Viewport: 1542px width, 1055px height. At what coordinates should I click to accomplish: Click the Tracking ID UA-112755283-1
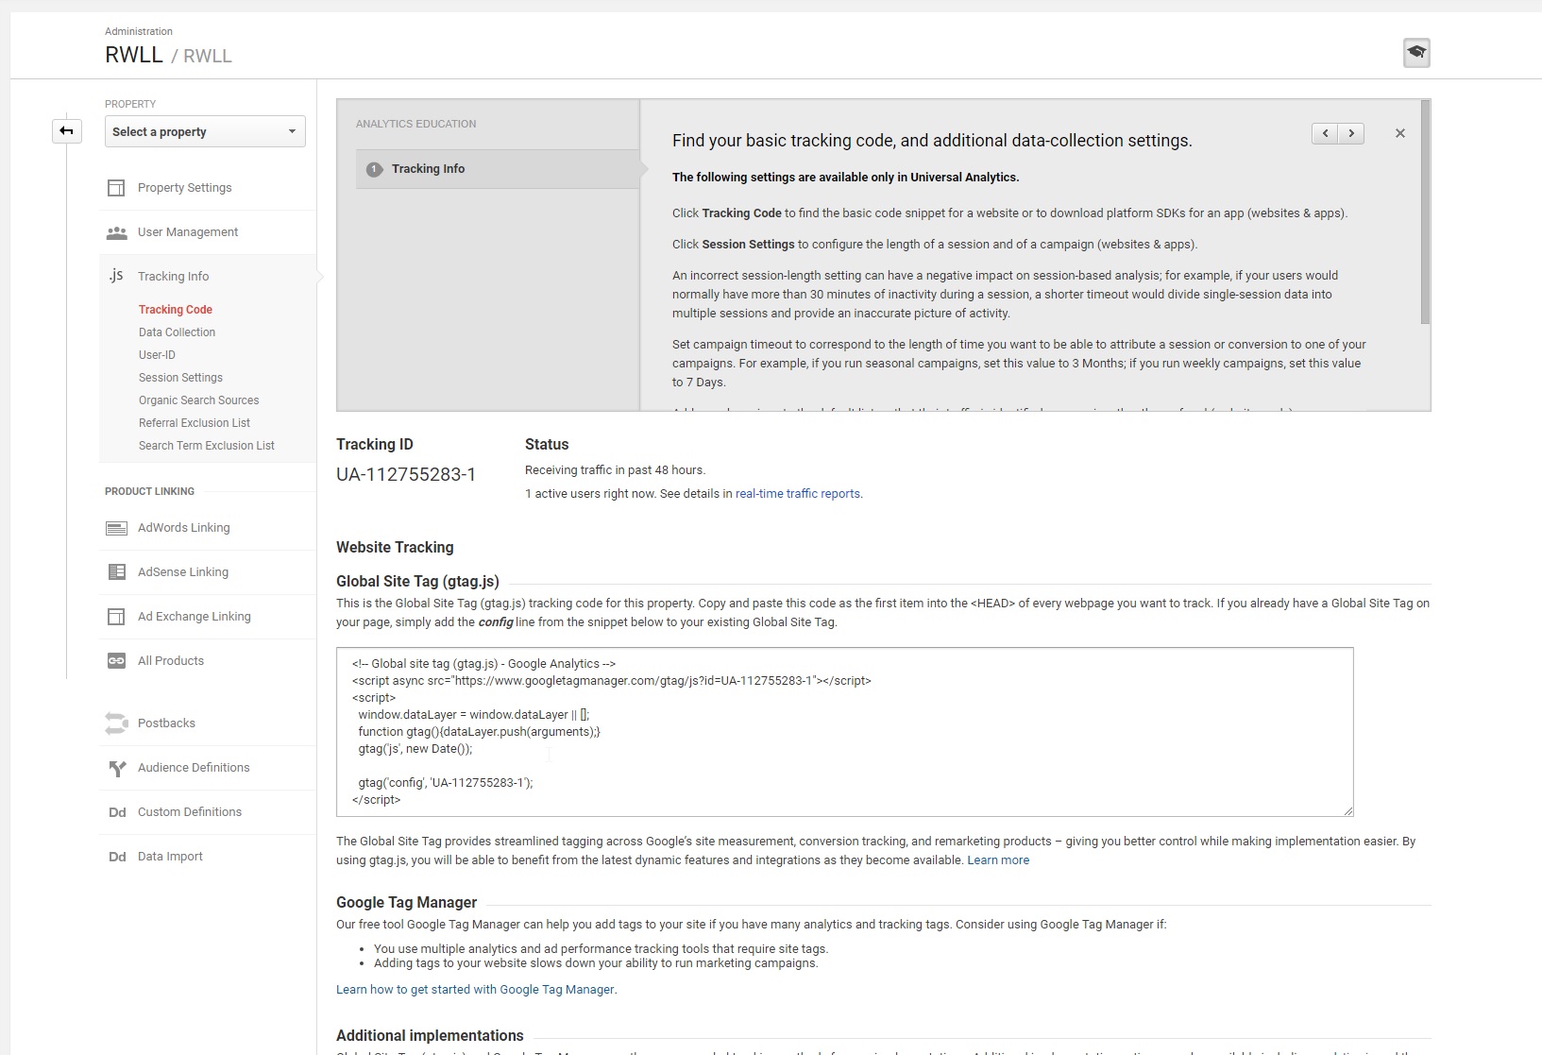pyautogui.click(x=406, y=475)
